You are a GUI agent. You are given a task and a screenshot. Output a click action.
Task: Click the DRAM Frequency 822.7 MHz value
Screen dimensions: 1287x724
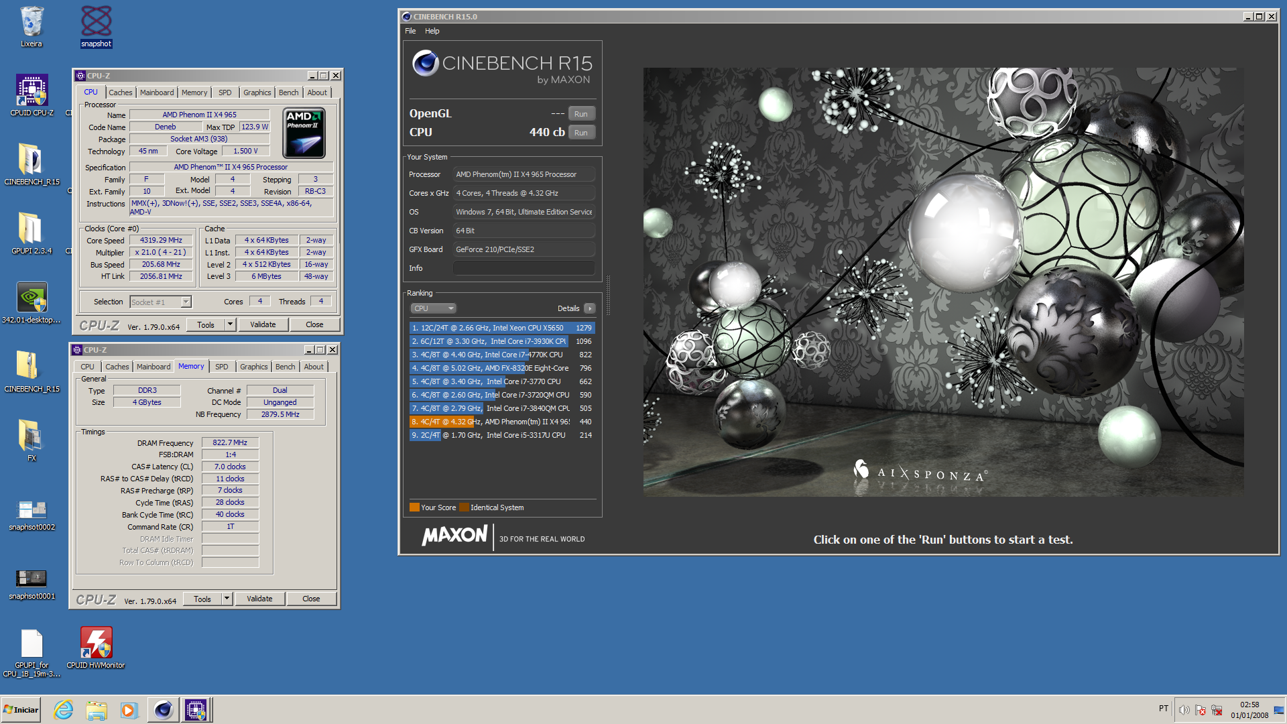(230, 442)
